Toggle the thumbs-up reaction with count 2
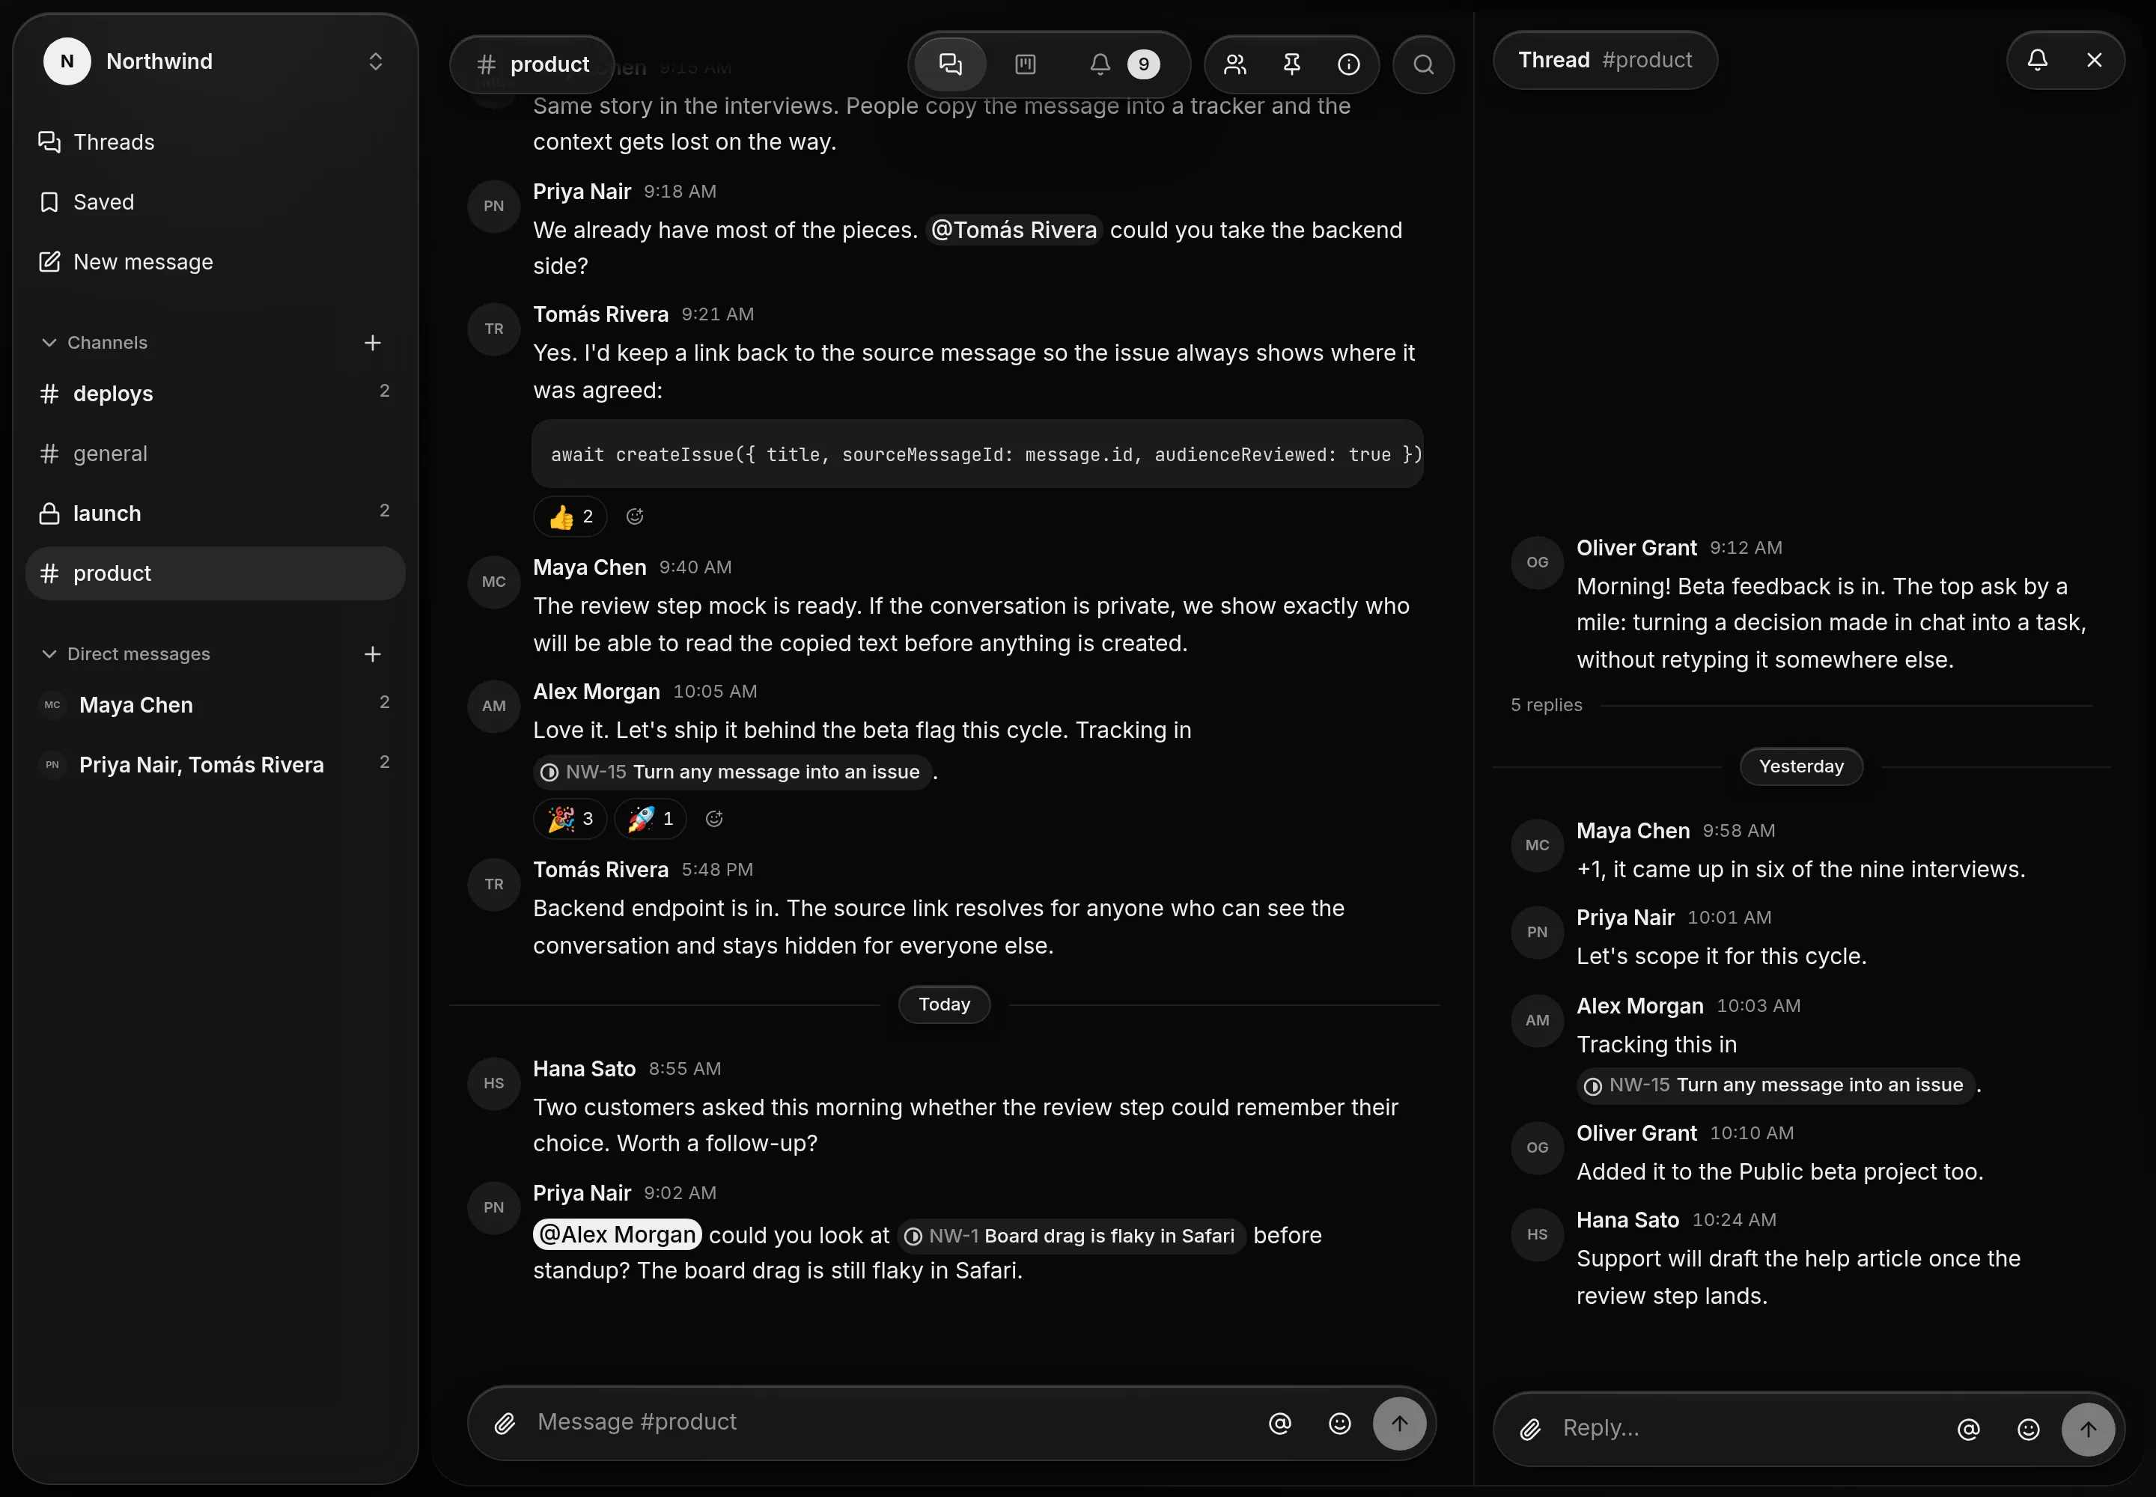 coord(570,516)
